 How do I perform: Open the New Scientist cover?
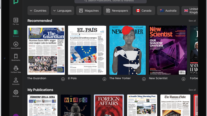[168, 50]
